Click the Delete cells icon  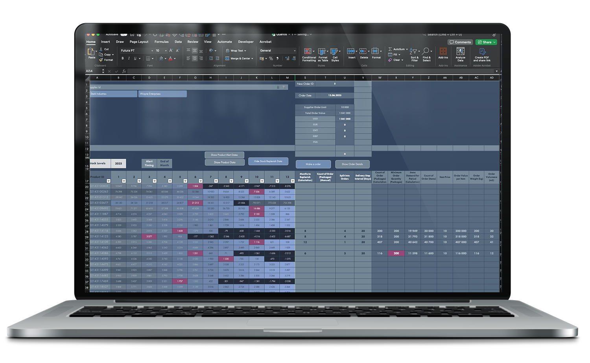point(363,51)
